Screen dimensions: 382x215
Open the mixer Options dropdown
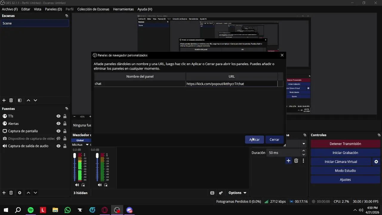click(237, 193)
